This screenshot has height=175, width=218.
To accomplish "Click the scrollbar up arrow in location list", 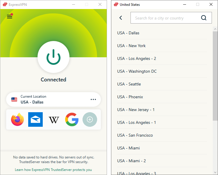I will click(215, 29).
